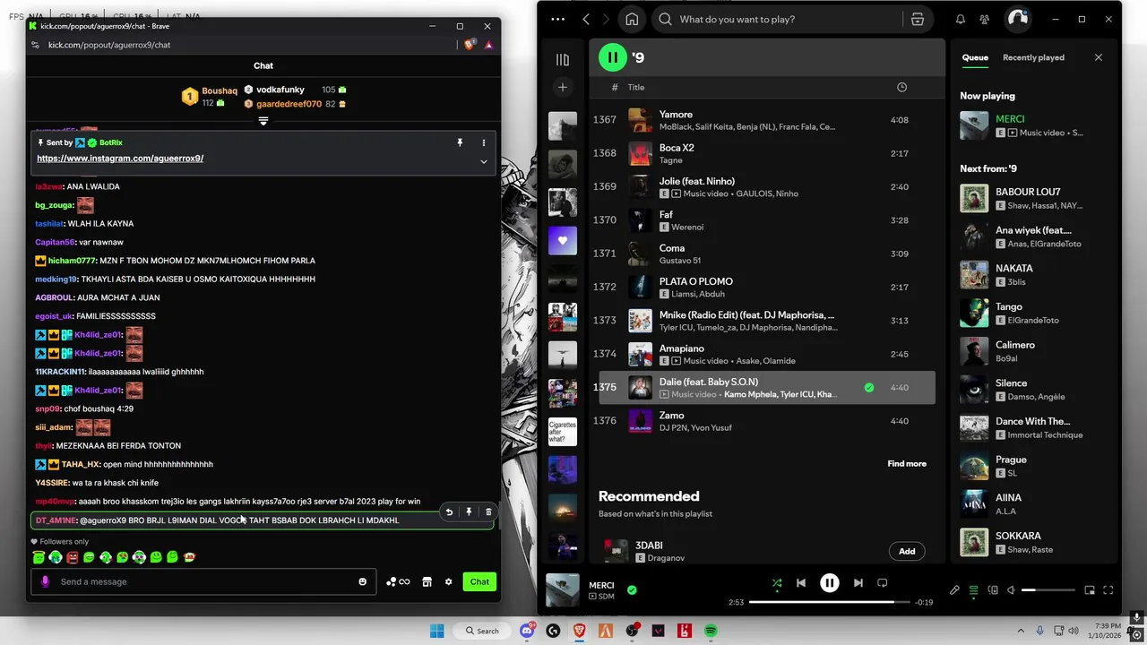Open the chat identity mic icon
Image resolution: width=1147 pixels, height=645 pixels.
[45, 581]
